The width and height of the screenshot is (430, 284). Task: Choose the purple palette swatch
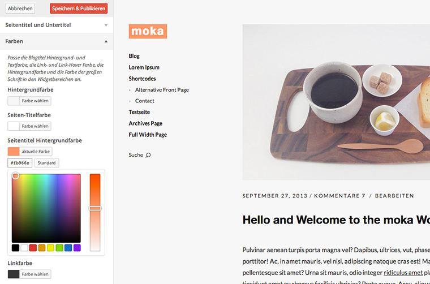77,248
